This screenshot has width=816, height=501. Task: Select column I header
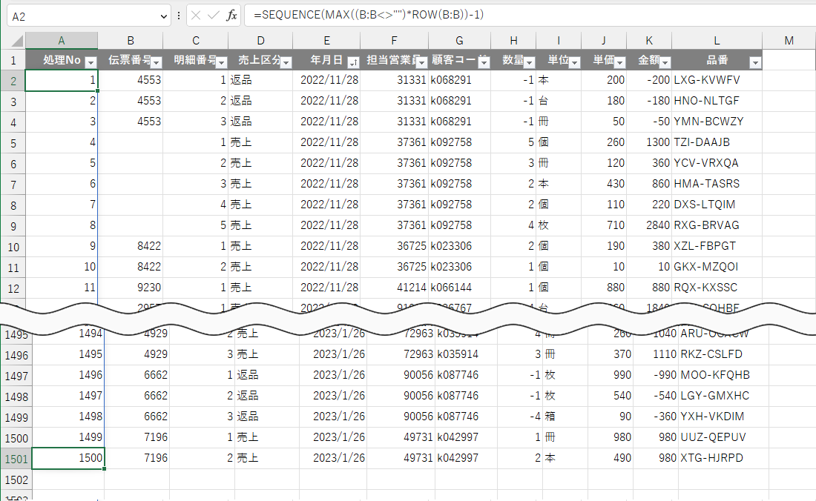tap(559, 41)
